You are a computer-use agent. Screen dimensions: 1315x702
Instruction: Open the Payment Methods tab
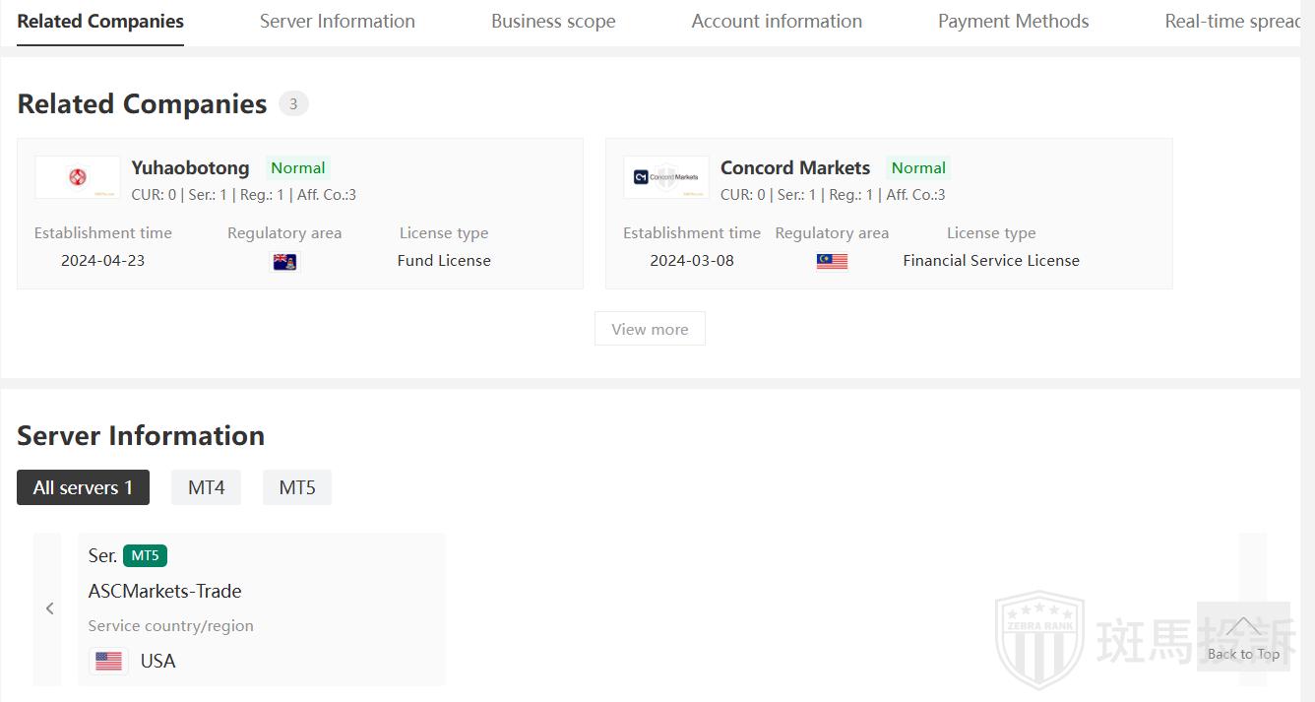point(1013,21)
